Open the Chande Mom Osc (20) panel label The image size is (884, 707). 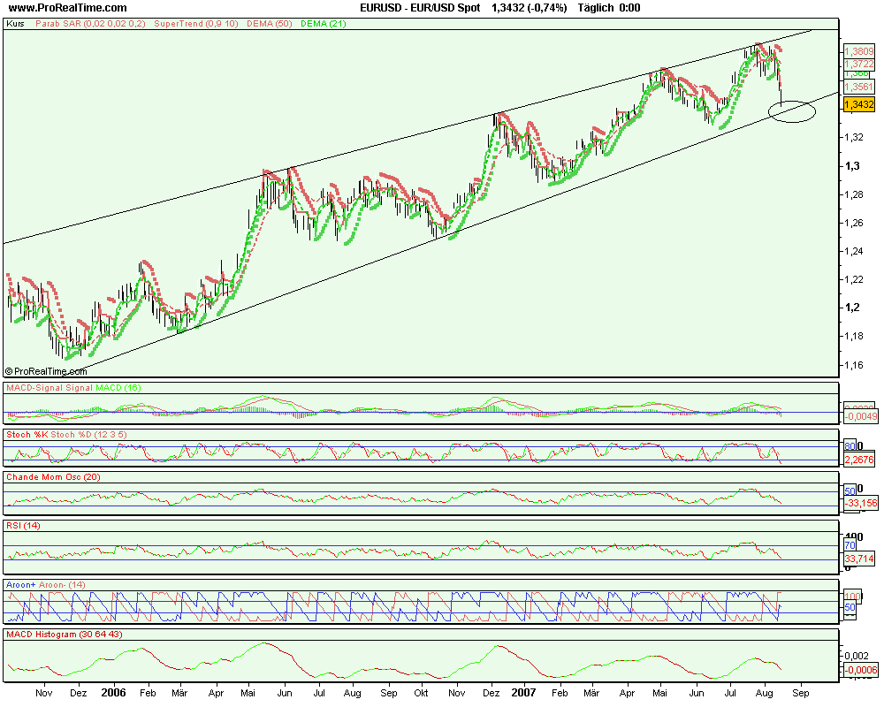[53, 477]
